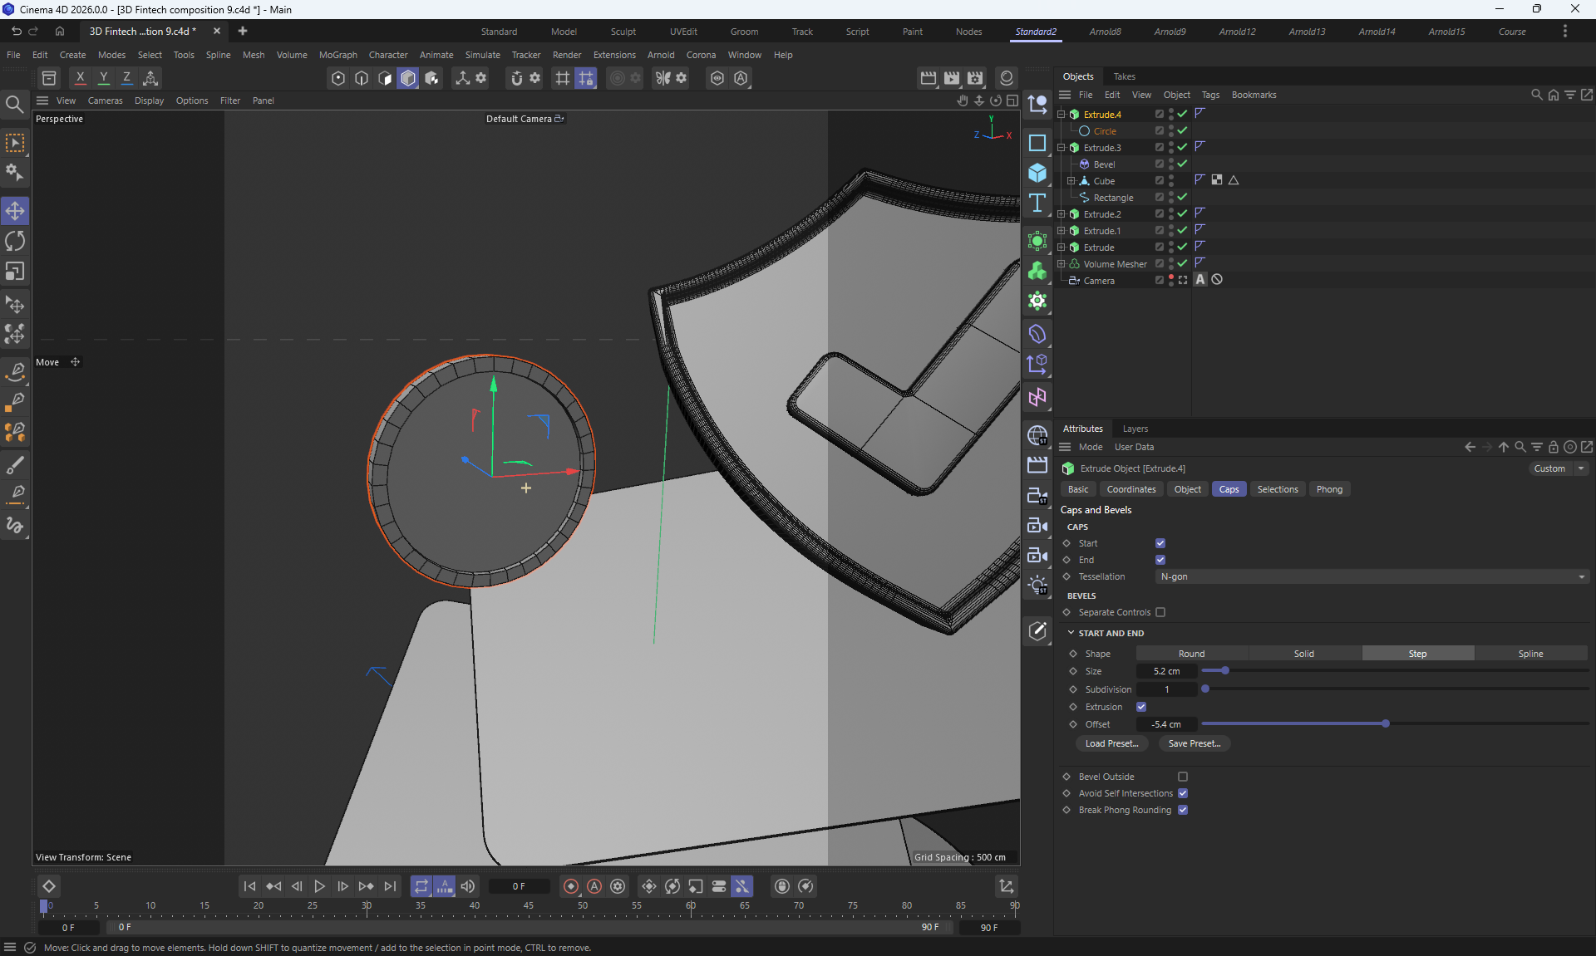
Task: Enable the Separate Controls checkbox
Action: 1160,612
